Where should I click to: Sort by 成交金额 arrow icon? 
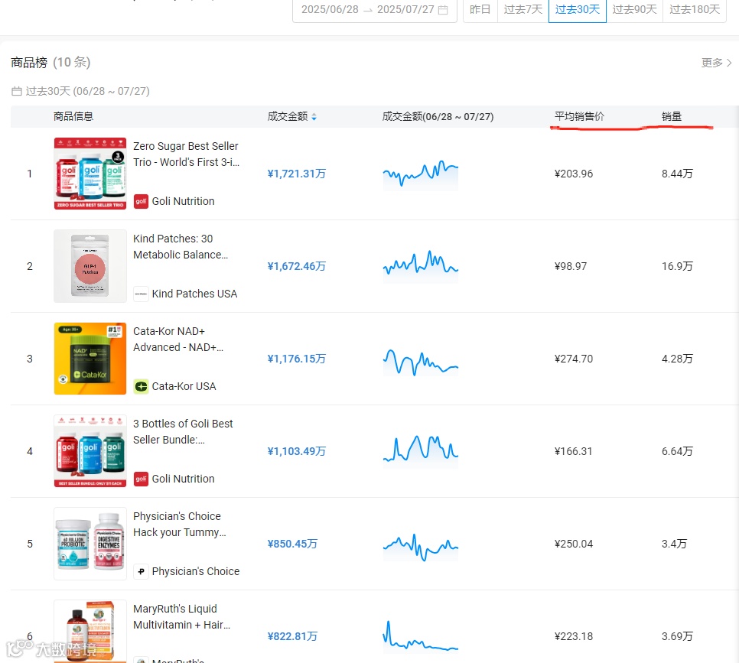point(314,117)
